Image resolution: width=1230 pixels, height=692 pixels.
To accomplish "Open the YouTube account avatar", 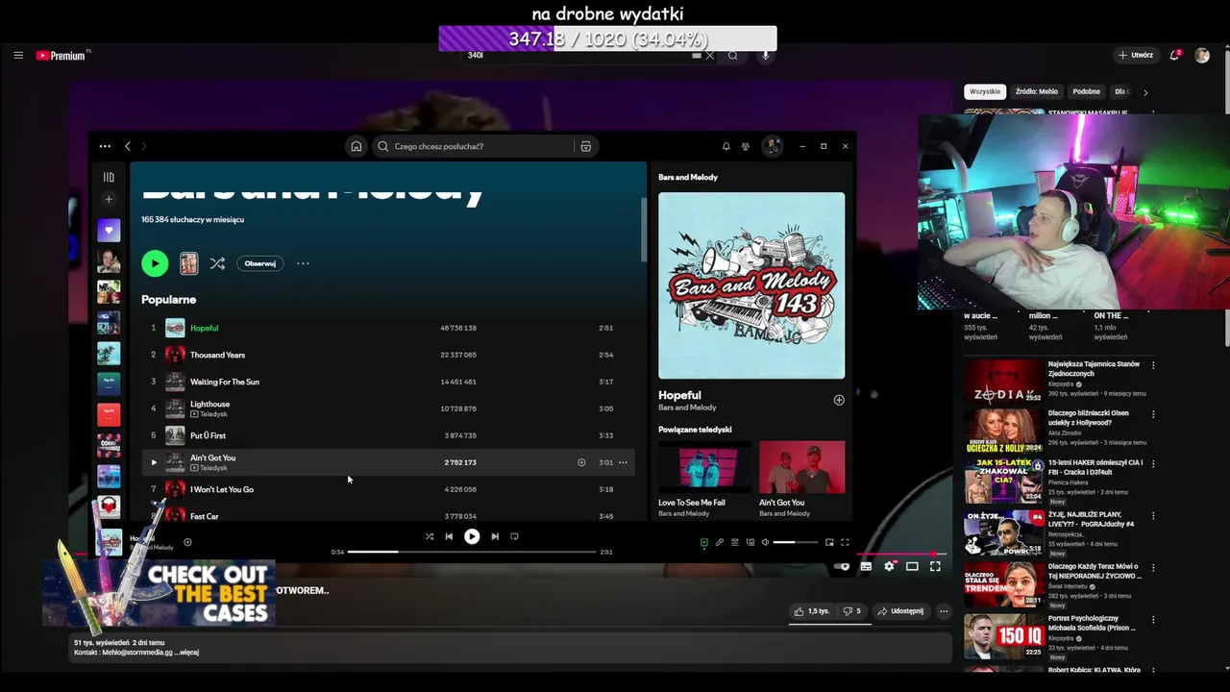I will [x=1202, y=55].
